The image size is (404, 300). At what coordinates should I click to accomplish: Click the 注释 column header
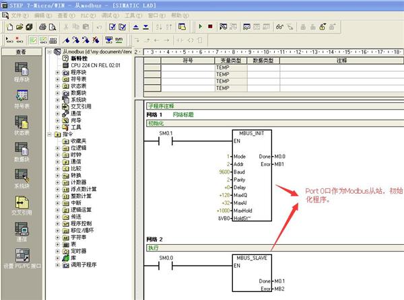pyautogui.click(x=341, y=61)
